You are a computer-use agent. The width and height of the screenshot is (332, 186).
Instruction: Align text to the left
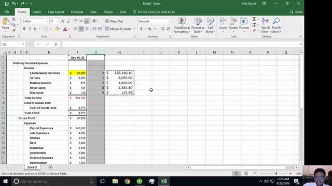pyautogui.click(x=76, y=29)
